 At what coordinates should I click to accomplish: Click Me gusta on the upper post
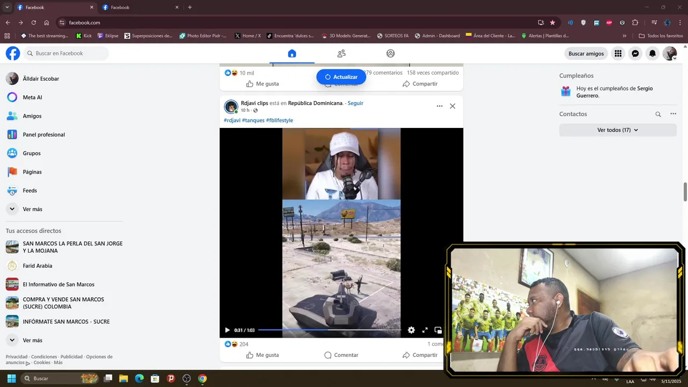[x=262, y=84]
